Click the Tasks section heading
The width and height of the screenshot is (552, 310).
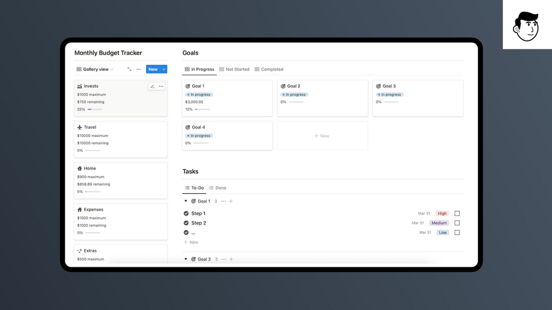pyautogui.click(x=191, y=172)
